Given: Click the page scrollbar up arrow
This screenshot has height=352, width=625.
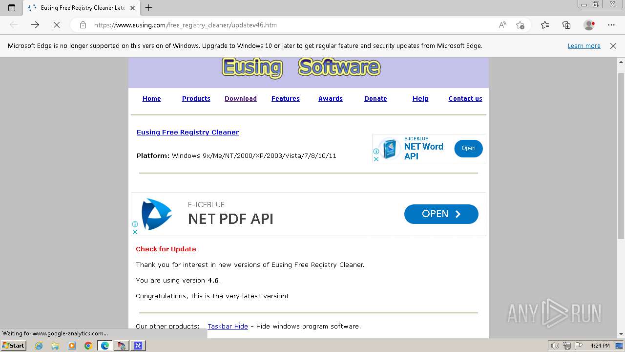Looking at the screenshot, I should tap(621, 62).
